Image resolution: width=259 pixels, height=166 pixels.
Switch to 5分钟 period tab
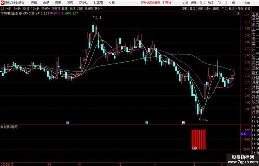pos(26,9)
